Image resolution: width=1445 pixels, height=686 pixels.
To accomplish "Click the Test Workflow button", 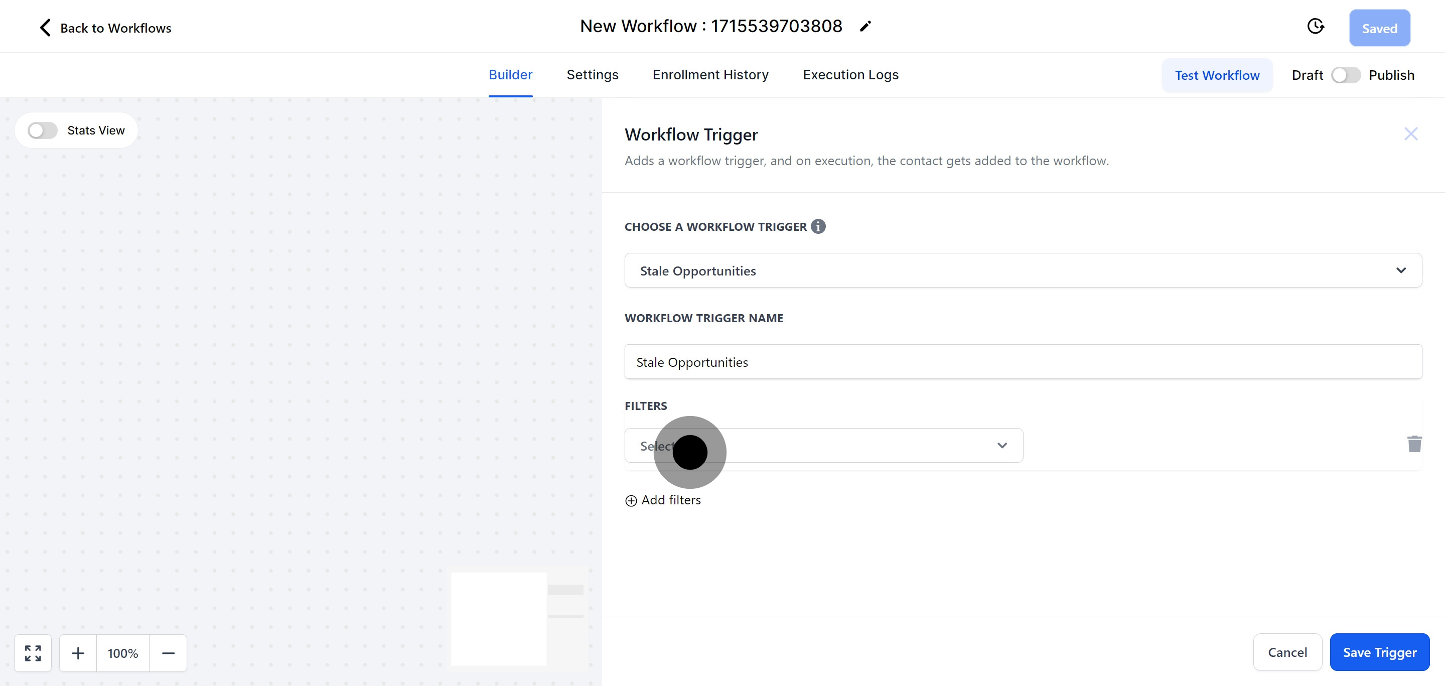I will pyautogui.click(x=1217, y=75).
